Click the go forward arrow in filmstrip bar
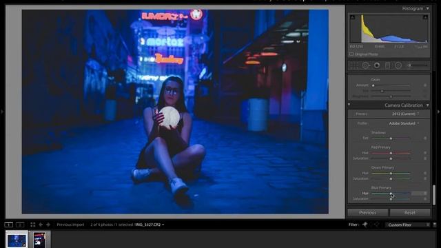The width and height of the screenshot is (441, 248). (48, 225)
